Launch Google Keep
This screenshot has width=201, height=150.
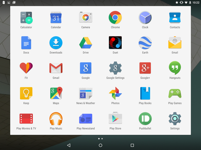[x=26, y=93]
